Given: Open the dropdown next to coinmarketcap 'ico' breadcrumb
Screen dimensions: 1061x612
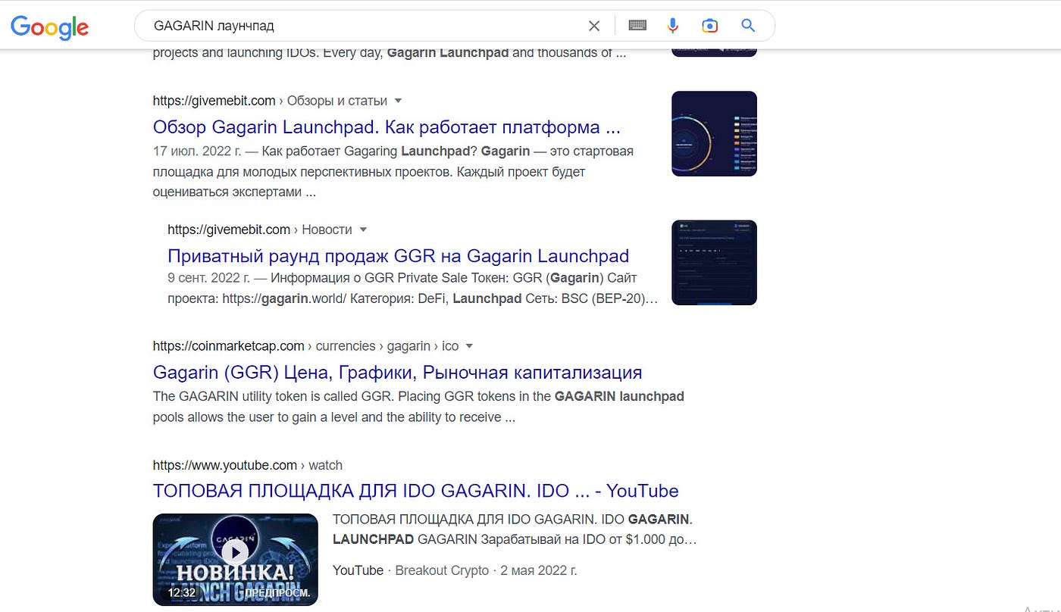Looking at the screenshot, I should click(x=469, y=345).
